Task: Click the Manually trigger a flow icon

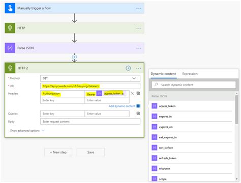Action: pyautogui.click(x=10, y=8)
